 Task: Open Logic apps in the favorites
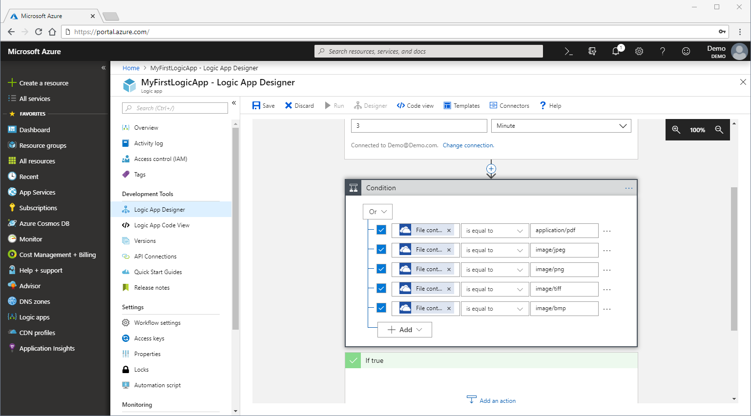click(x=34, y=317)
